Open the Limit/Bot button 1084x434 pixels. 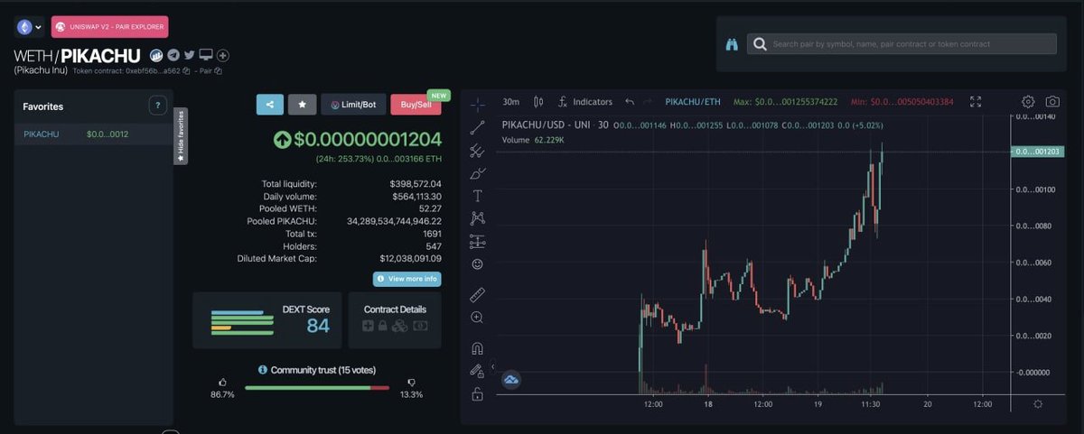click(x=352, y=104)
